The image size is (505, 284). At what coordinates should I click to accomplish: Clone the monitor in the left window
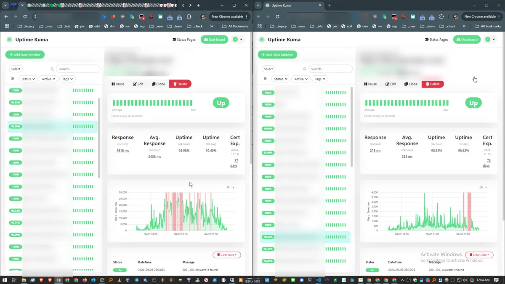click(x=159, y=84)
